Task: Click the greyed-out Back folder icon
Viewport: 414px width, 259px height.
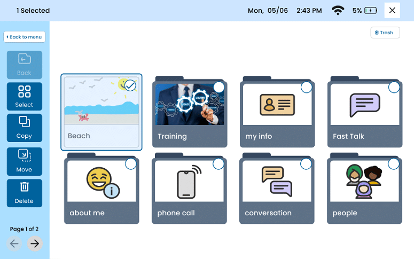Action: pos(24,59)
